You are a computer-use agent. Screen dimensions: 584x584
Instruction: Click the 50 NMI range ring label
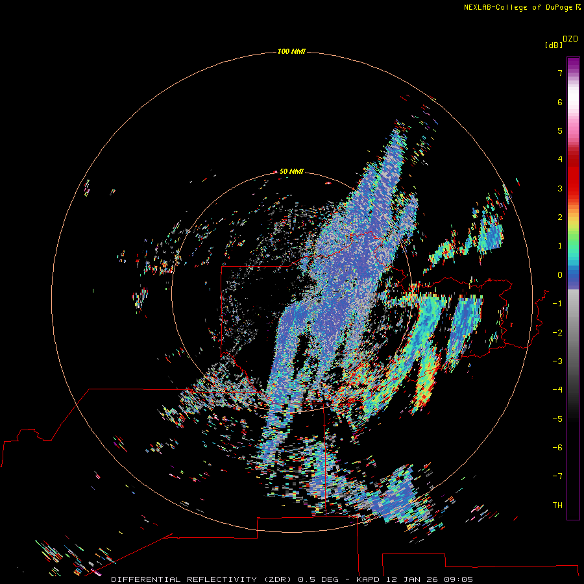(x=291, y=171)
